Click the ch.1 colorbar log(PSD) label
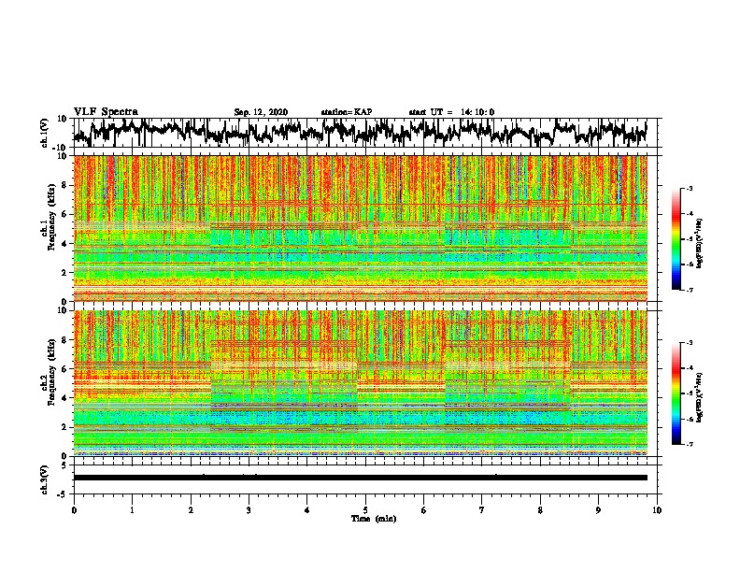Viewport: 740px width, 572px height. 700,244
